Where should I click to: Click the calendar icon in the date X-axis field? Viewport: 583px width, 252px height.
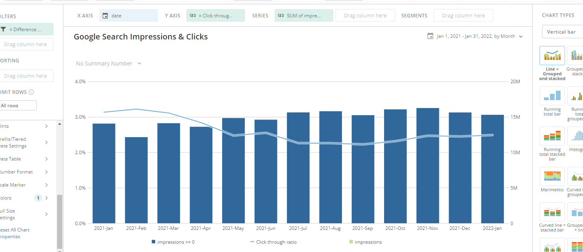pyautogui.click(x=105, y=15)
